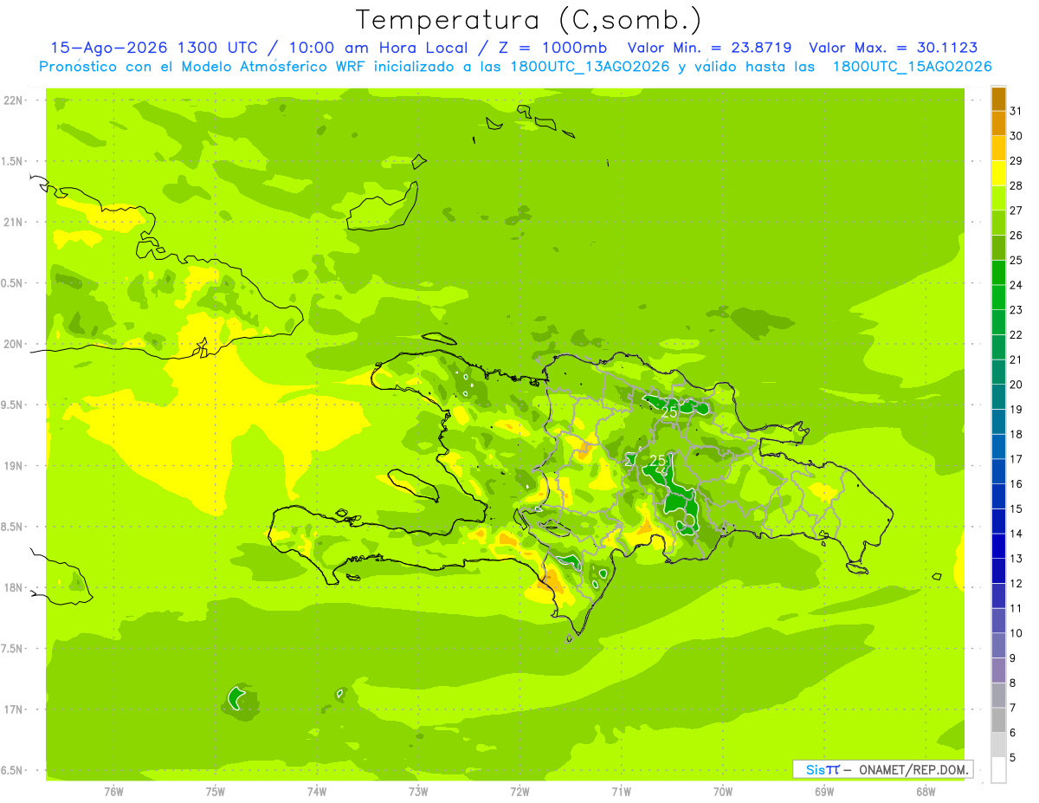Click the 70W longitude label
This screenshot has height=803, width=1039.
point(723,792)
